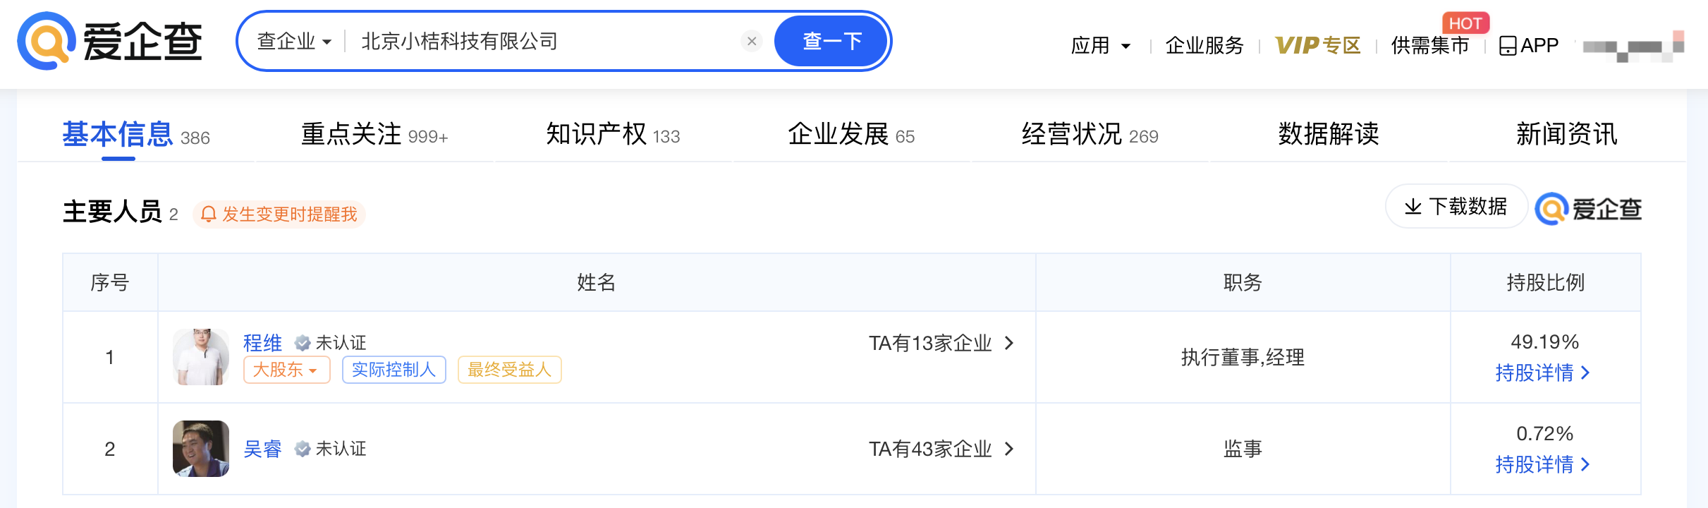Clear the search box with the X icon
The image size is (1708, 508).
(x=752, y=42)
